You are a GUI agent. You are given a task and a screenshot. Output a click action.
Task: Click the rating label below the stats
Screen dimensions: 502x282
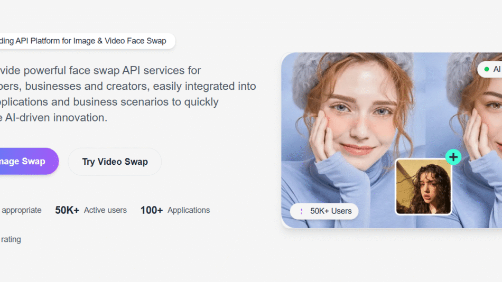11,239
